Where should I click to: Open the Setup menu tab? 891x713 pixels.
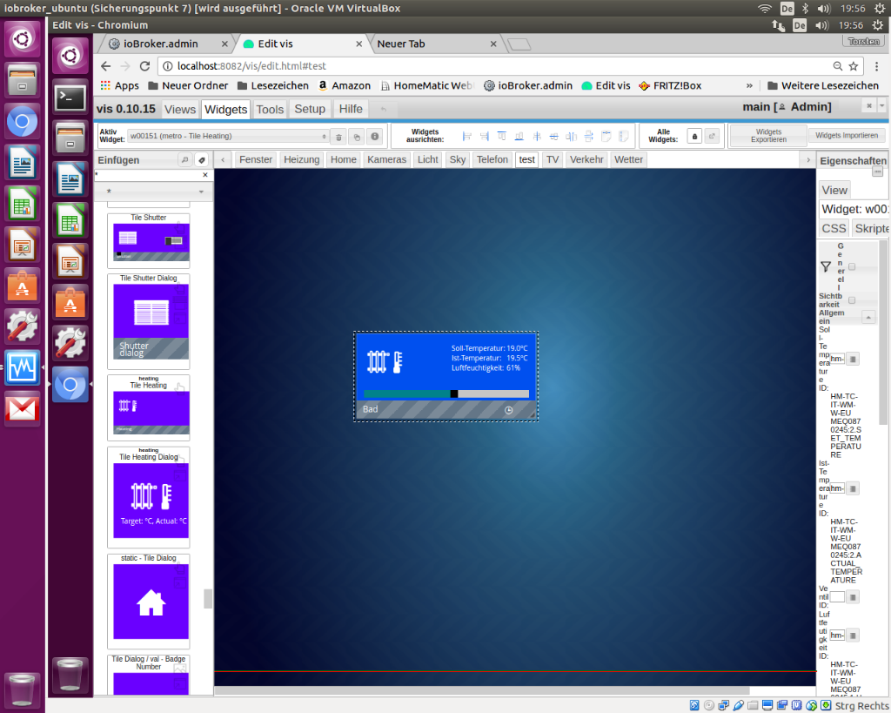click(x=310, y=109)
